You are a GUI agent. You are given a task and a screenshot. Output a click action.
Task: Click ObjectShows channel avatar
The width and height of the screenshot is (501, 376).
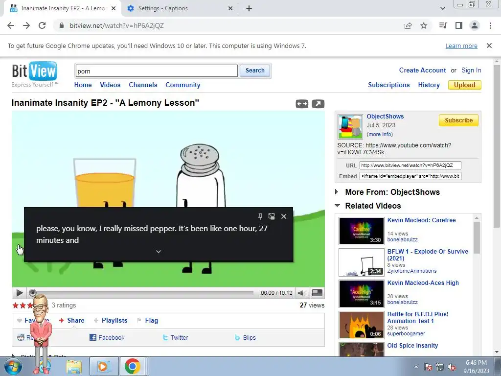point(350,126)
